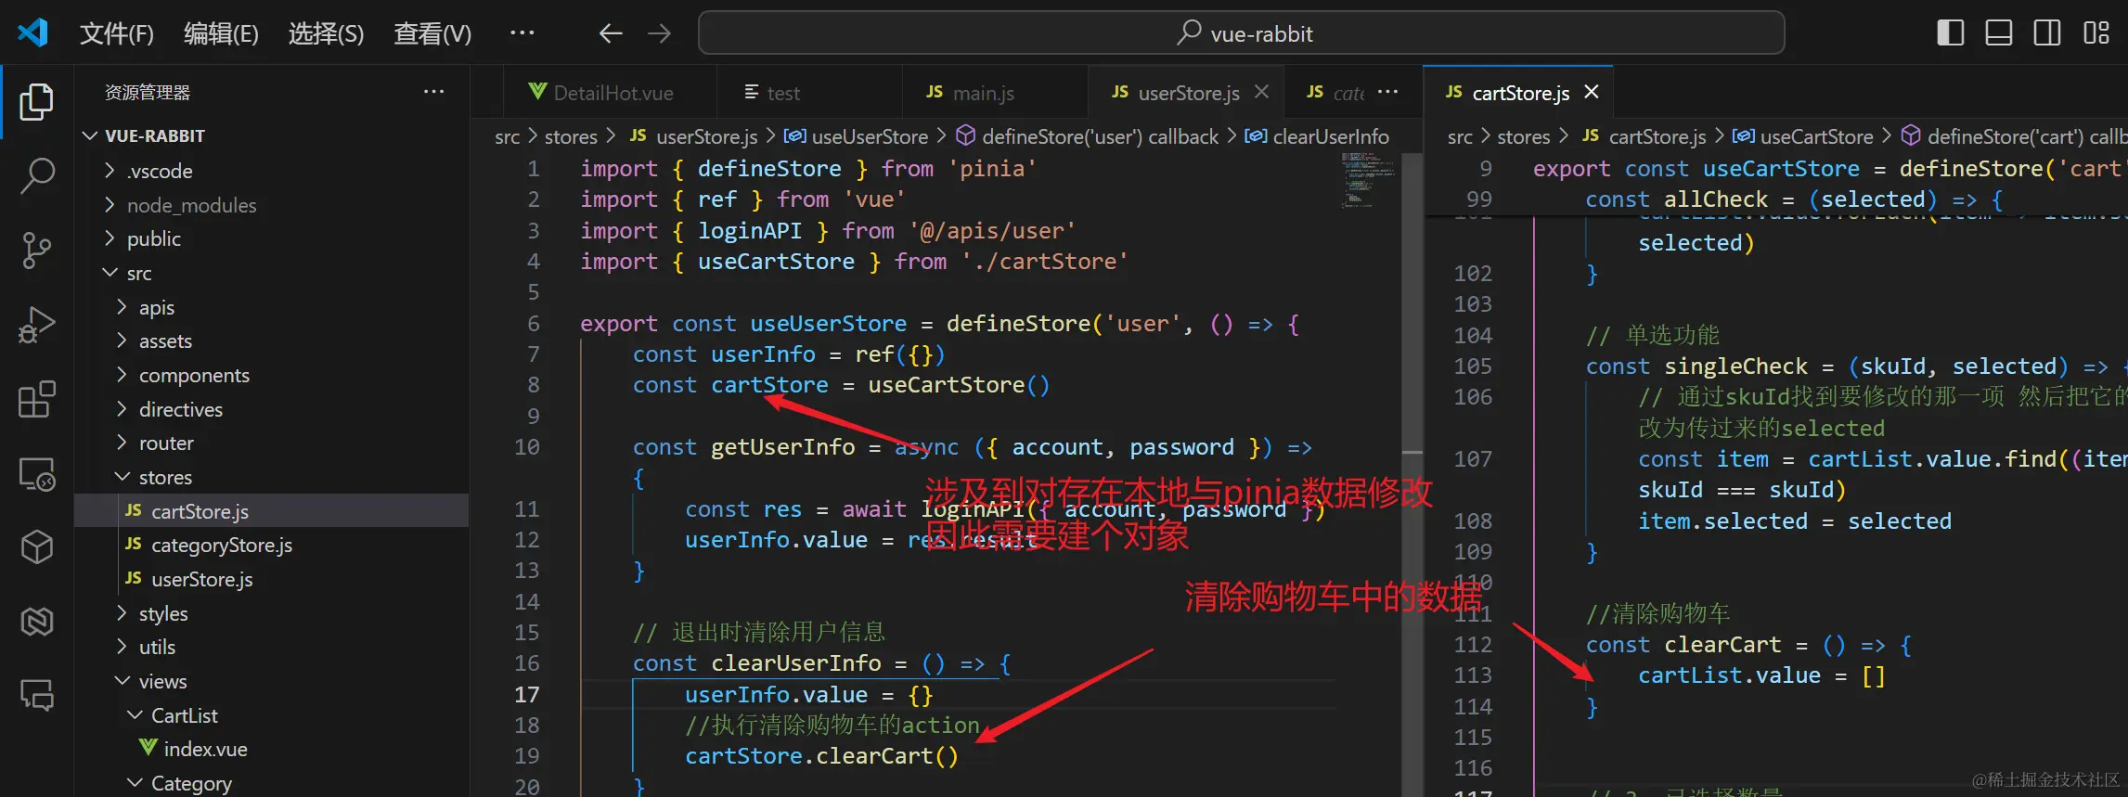Screen dimensions: 2128x797
Task: Open Run and Debug view
Action: pyautogui.click(x=36, y=325)
